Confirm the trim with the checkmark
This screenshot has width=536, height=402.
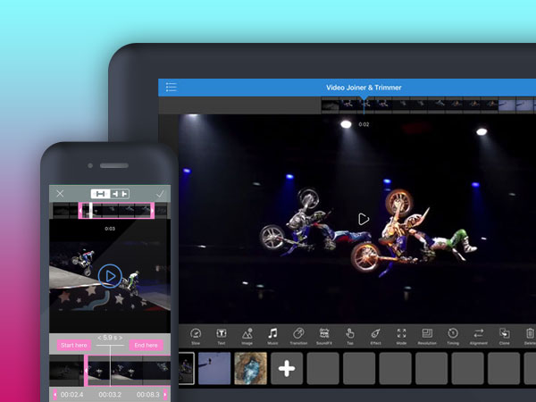point(161,193)
